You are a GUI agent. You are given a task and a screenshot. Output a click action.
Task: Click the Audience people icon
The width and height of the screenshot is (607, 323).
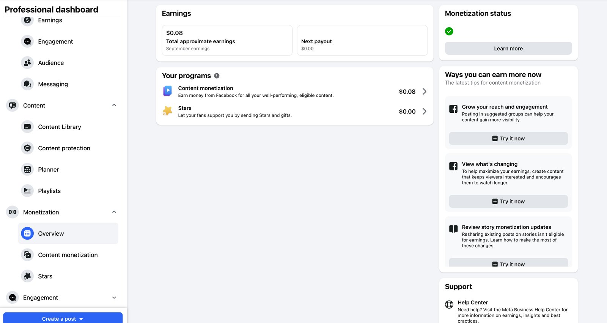27,63
